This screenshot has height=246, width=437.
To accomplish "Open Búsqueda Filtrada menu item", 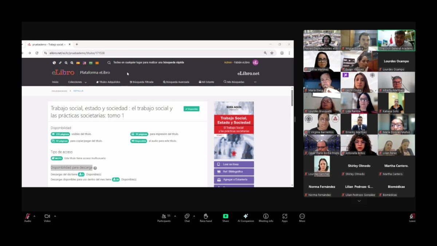I will pyautogui.click(x=141, y=82).
